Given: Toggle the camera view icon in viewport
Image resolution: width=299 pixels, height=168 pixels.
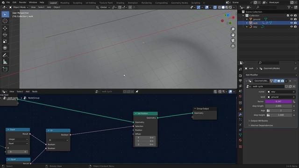Looking at the screenshot, I should [233, 41].
